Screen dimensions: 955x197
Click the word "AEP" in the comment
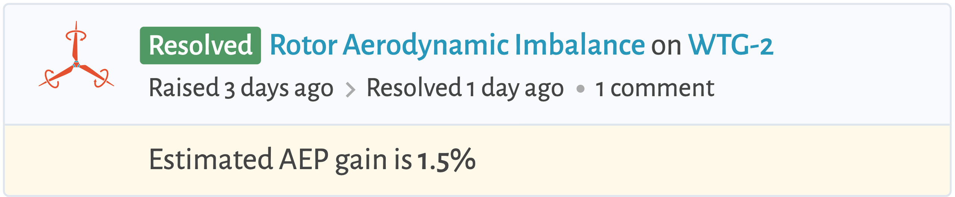(304, 160)
